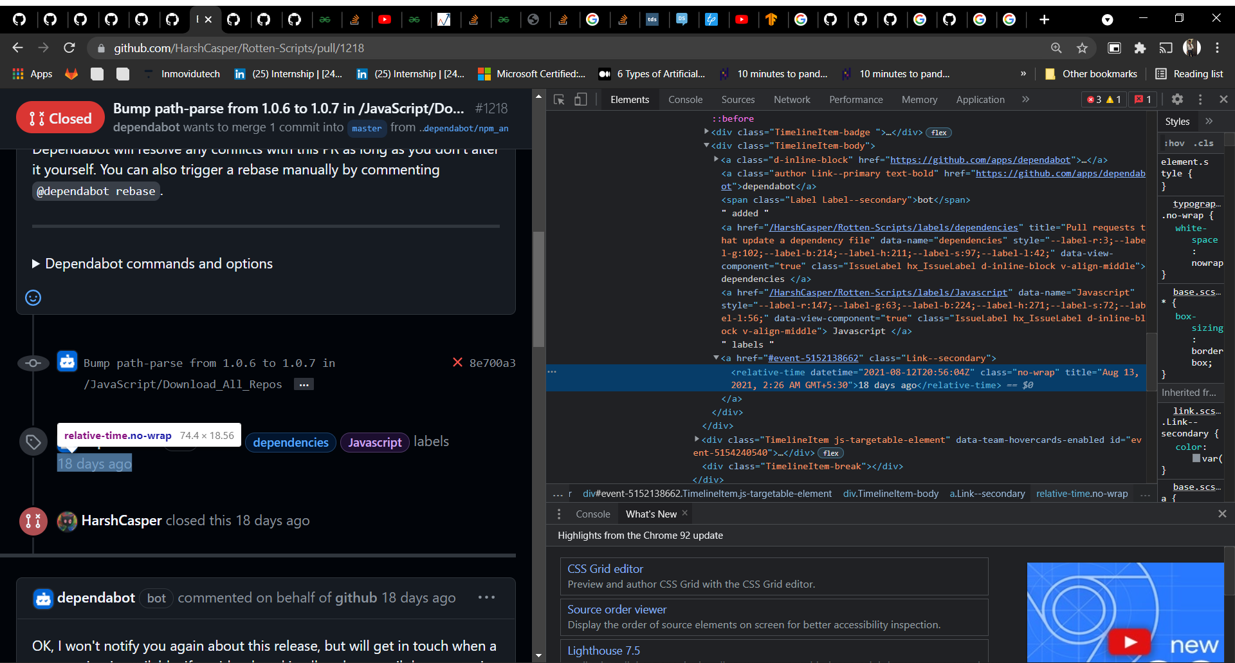The image size is (1235, 663).
Task: Open DevTools customize menu (three dots)
Action: pyautogui.click(x=1200, y=100)
